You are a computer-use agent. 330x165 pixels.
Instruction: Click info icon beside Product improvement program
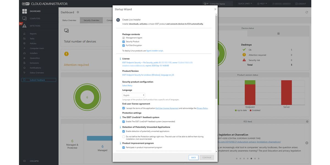[120, 143]
